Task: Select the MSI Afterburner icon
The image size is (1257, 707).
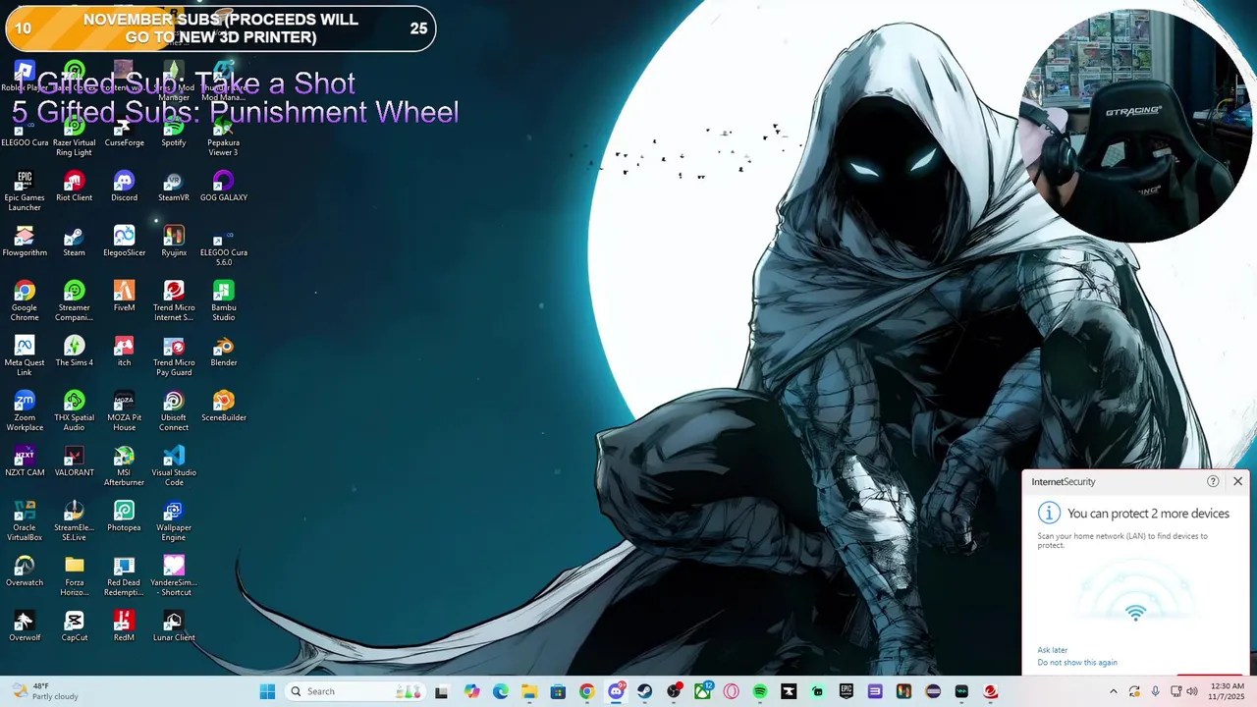Action: coord(124,466)
